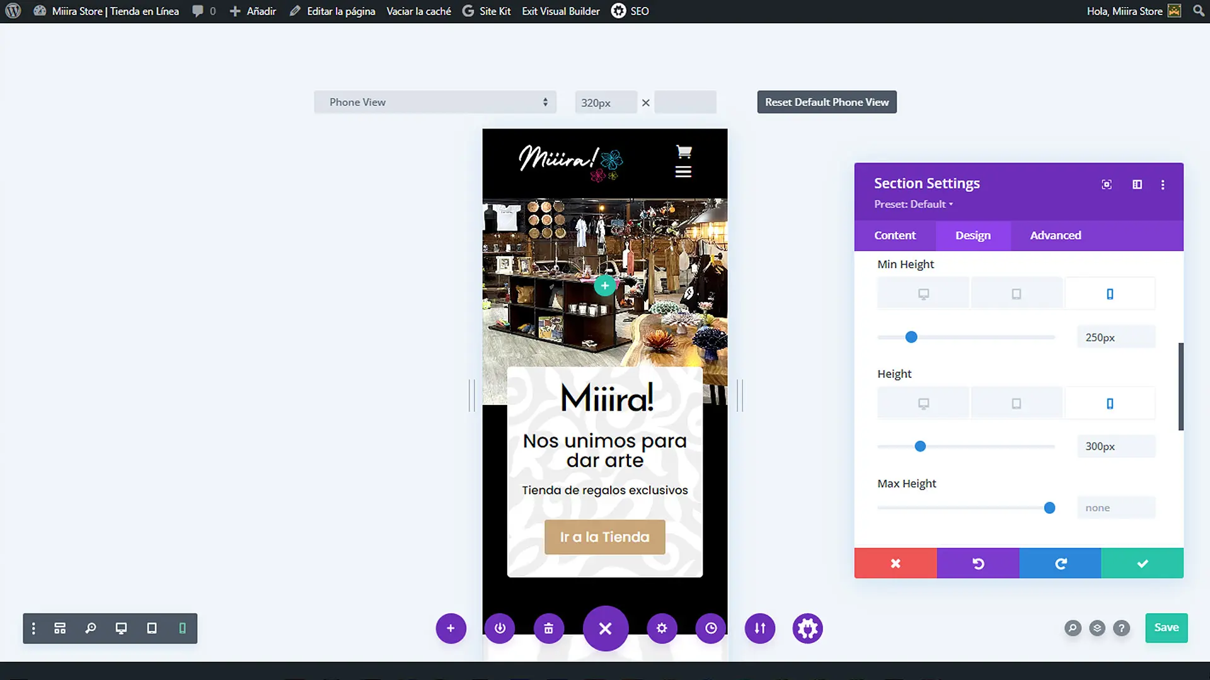The height and width of the screenshot is (680, 1210).
Task: Click the purple Divi extension gear button
Action: pos(808,628)
